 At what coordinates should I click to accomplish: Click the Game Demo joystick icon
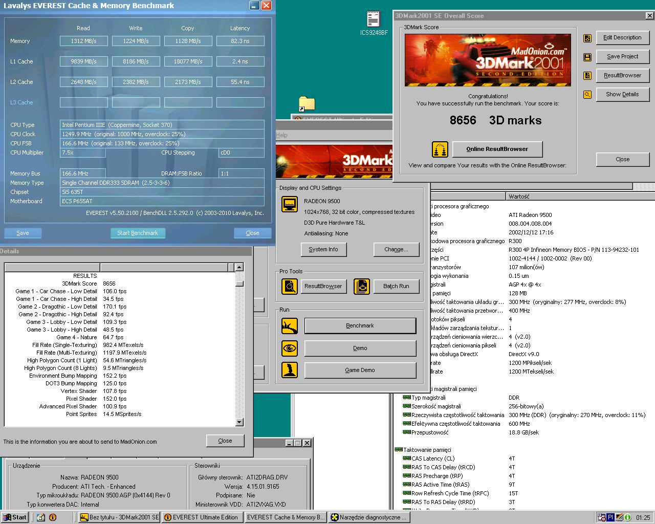pos(290,370)
